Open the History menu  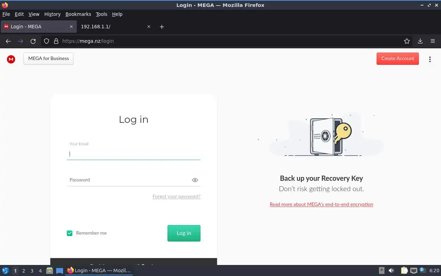[x=52, y=14]
